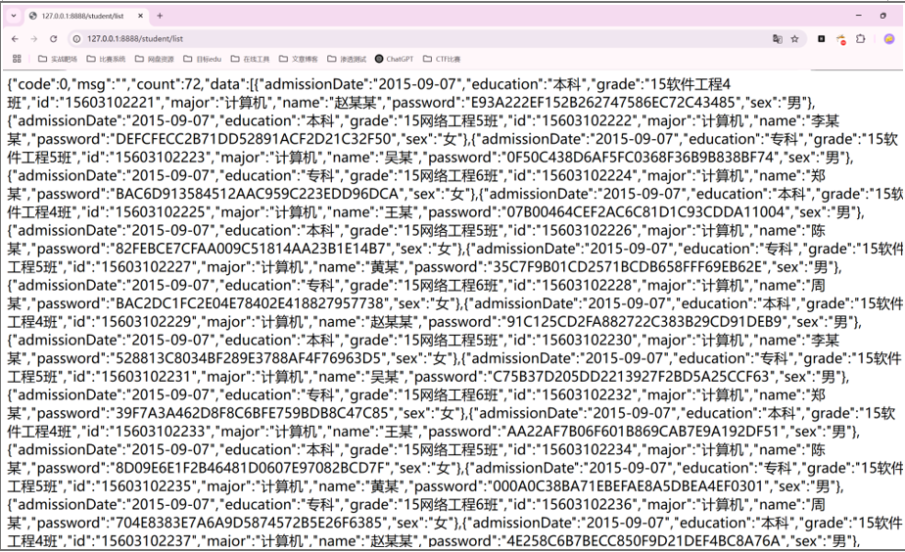
Task: Click id value 15603102222
Action: click(x=587, y=121)
